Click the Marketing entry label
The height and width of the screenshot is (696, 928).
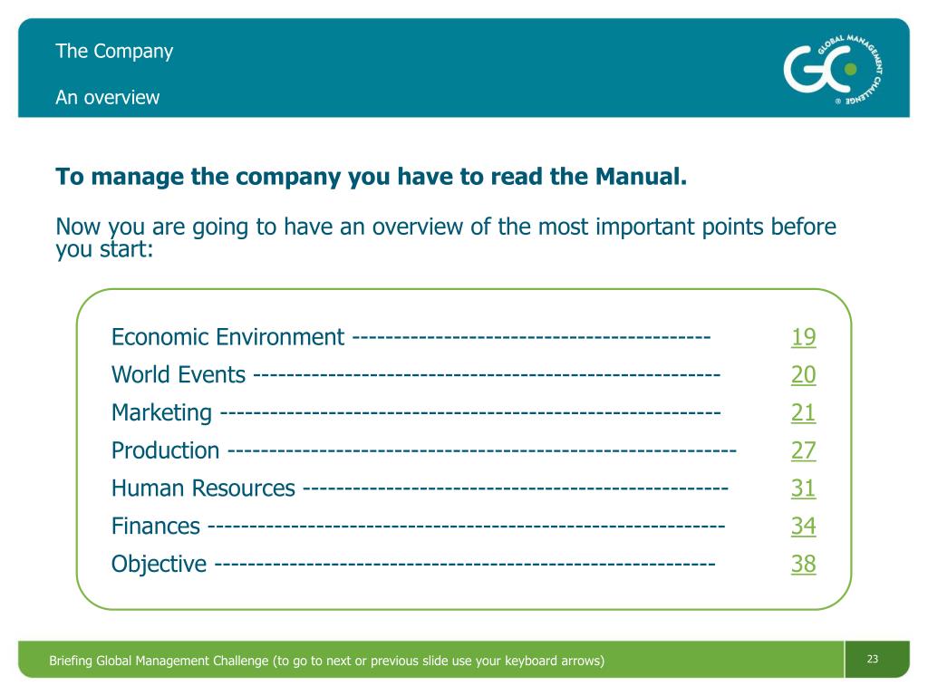[161, 412]
